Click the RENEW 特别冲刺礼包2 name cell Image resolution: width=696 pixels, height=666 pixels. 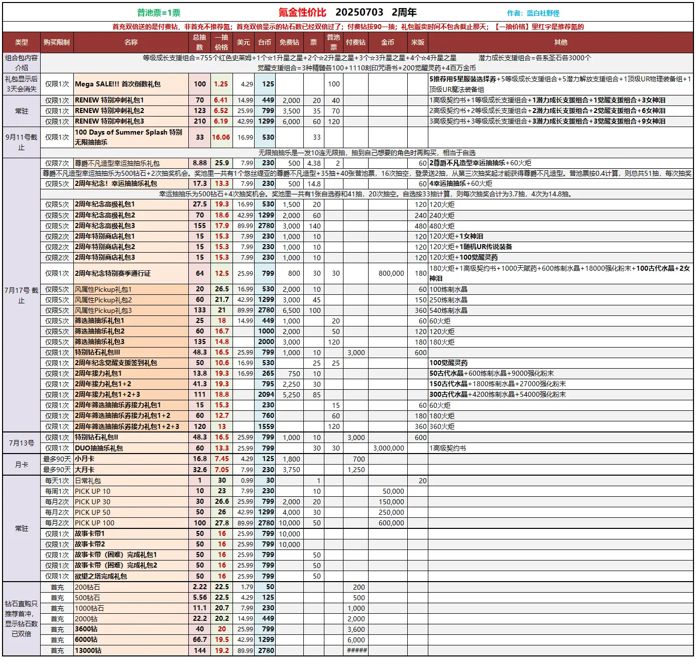tap(131, 111)
